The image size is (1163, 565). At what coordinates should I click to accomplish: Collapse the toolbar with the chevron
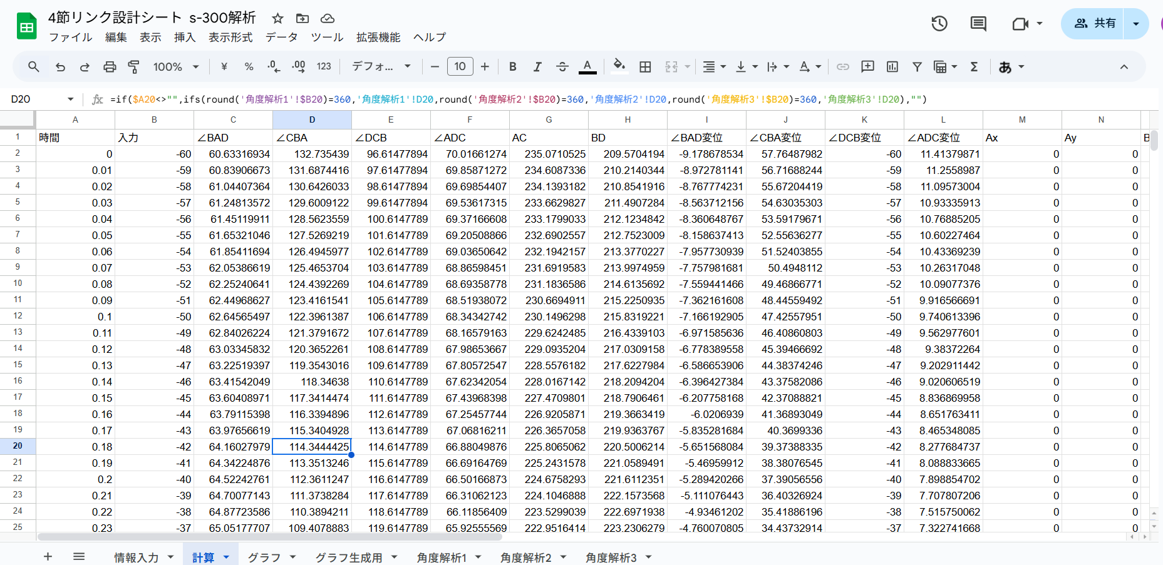(x=1124, y=67)
